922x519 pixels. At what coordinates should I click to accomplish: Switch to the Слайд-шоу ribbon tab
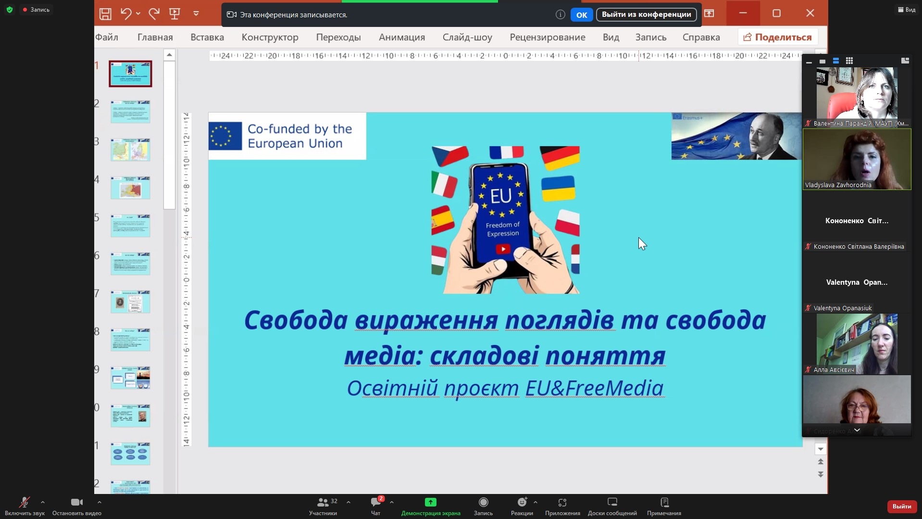467,37
